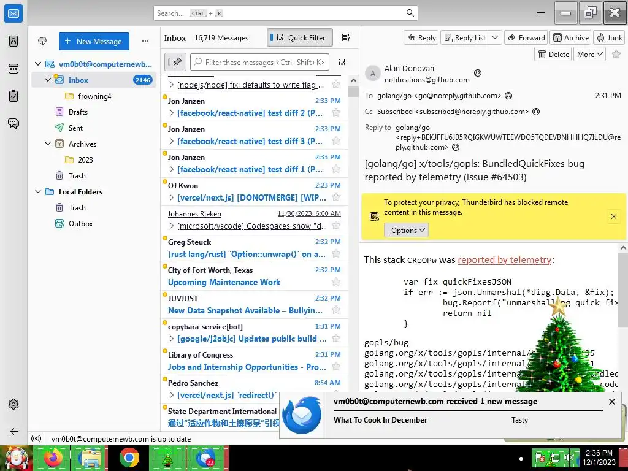Star the Library of Congress message

coord(336,367)
